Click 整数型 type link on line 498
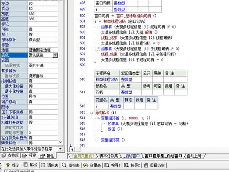229x172 pixels. (x=119, y=3)
